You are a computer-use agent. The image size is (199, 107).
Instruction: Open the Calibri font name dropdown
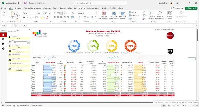(x=37, y=13)
